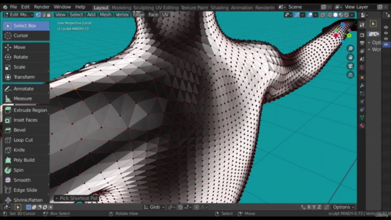
Task: Switch to material preview shading
Action: [341, 15]
